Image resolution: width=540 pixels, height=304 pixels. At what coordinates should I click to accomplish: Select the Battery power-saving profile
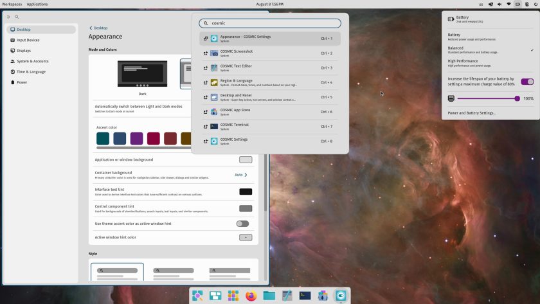[491, 37]
